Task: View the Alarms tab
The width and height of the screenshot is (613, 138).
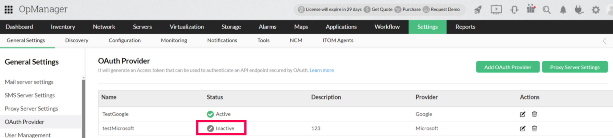Action: (268, 27)
